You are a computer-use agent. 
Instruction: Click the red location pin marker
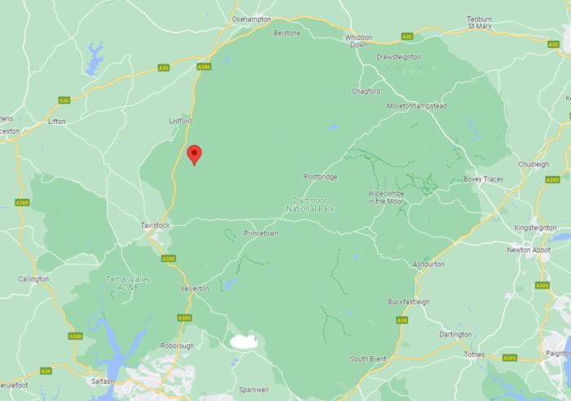click(x=194, y=155)
